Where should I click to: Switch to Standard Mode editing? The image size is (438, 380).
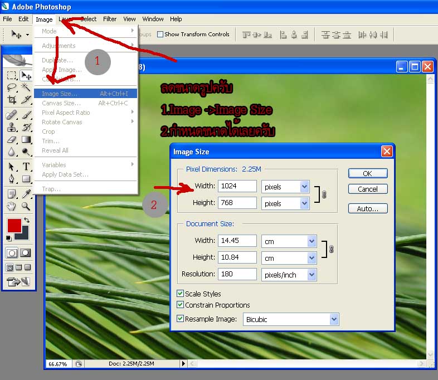click(12, 253)
